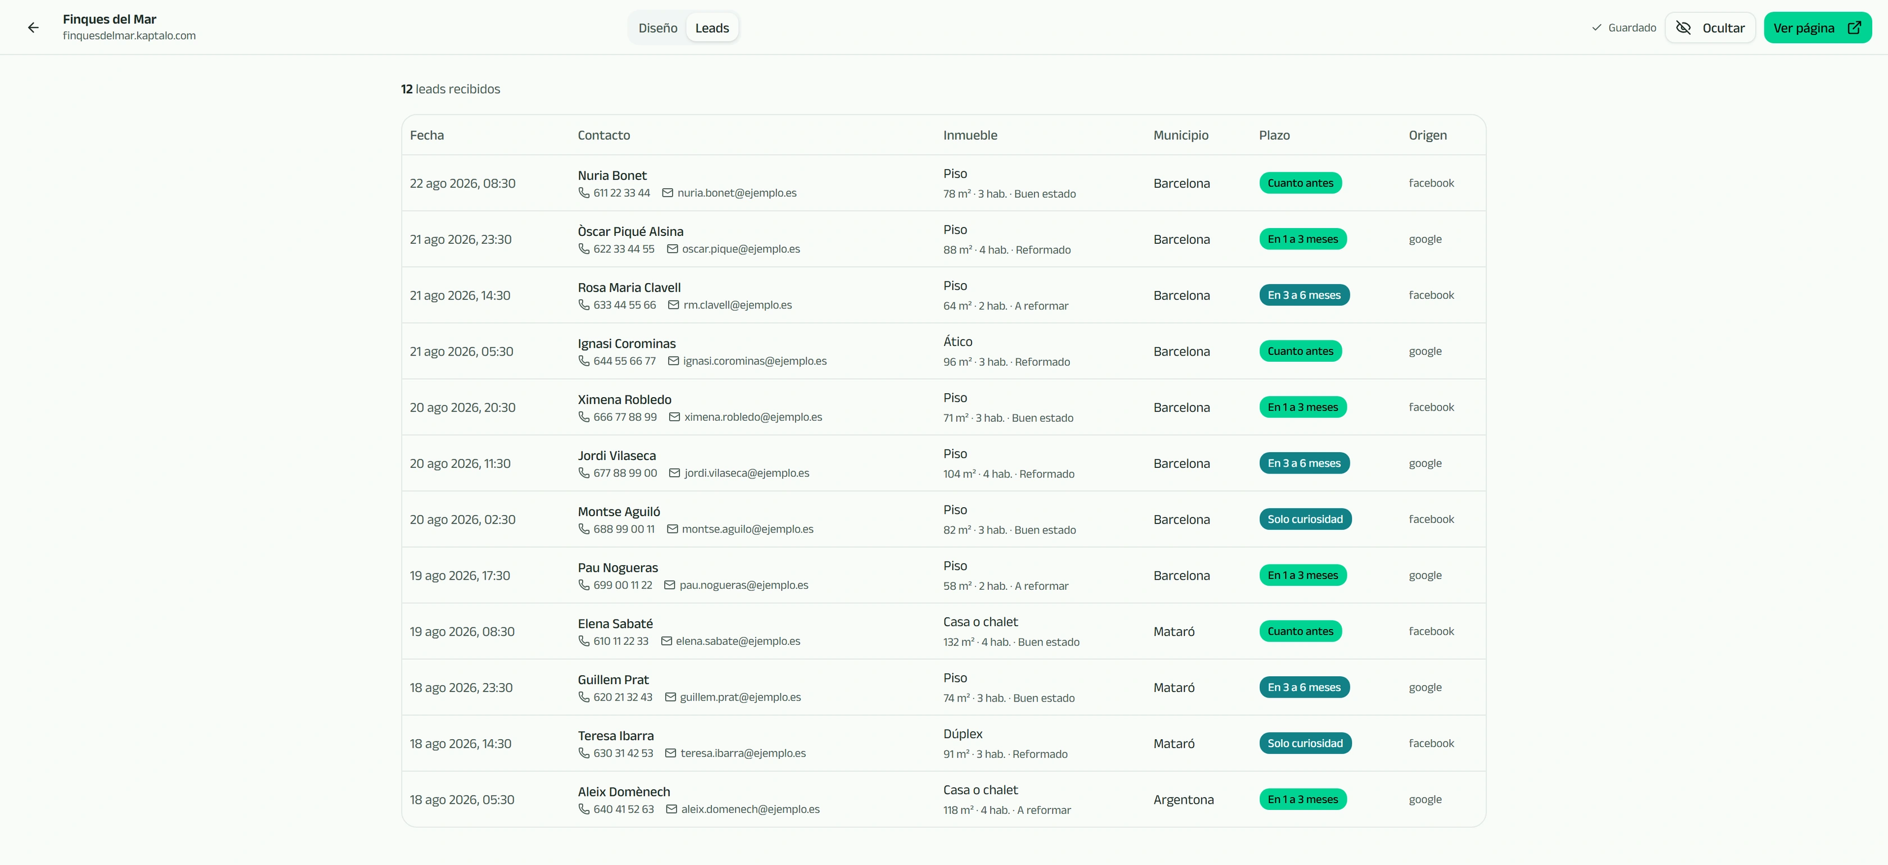Click the Plazo column header
Screen dimensions: 1888x865
pyautogui.click(x=1274, y=135)
